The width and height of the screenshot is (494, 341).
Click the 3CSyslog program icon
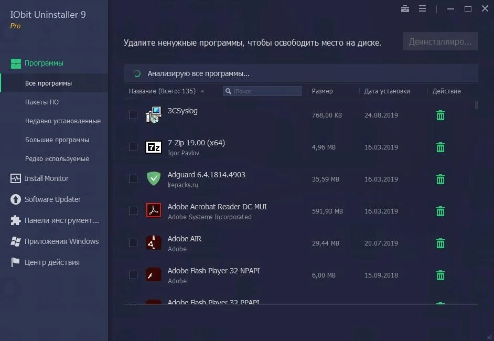(x=154, y=115)
